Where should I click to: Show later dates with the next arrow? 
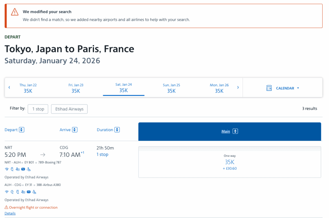tap(238, 87)
